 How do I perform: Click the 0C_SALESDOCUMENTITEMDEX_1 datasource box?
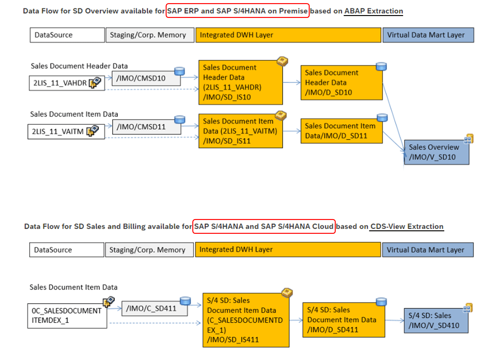click(x=67, y=316)
